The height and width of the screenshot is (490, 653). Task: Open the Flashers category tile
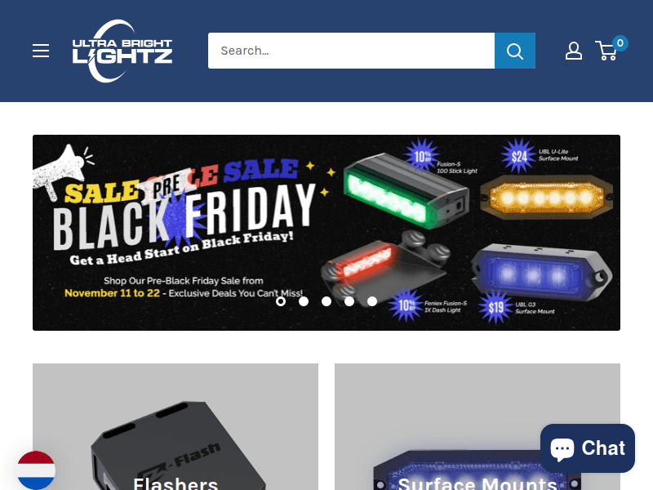175,426
